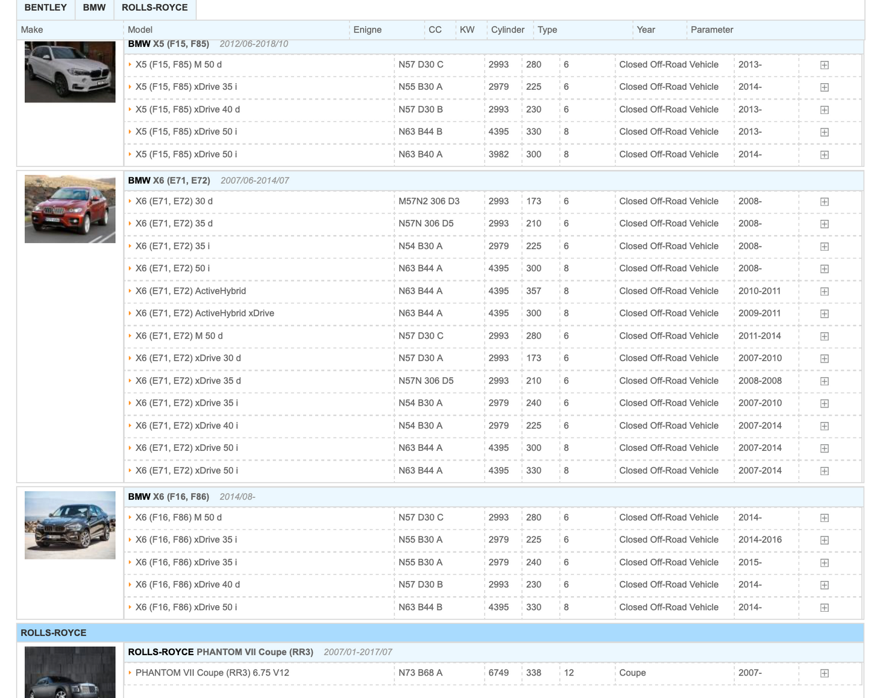Open plus icon for X6 (E71, E72) xDrive 35 i
The width and height of the screenshot is (871, 698).
pyautogui.click(x=824, y=403)
